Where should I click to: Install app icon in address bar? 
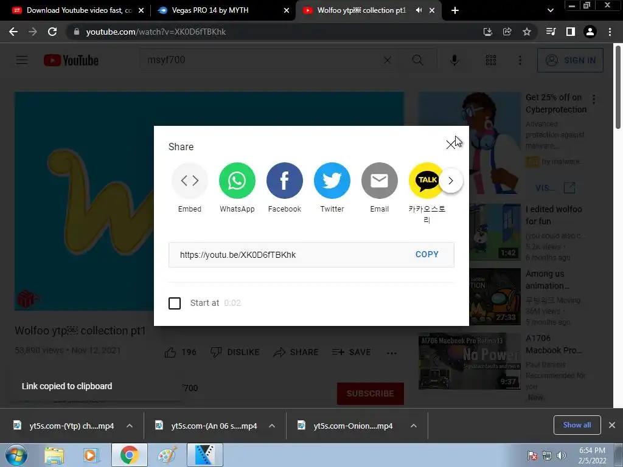click(x=487, y=32)
